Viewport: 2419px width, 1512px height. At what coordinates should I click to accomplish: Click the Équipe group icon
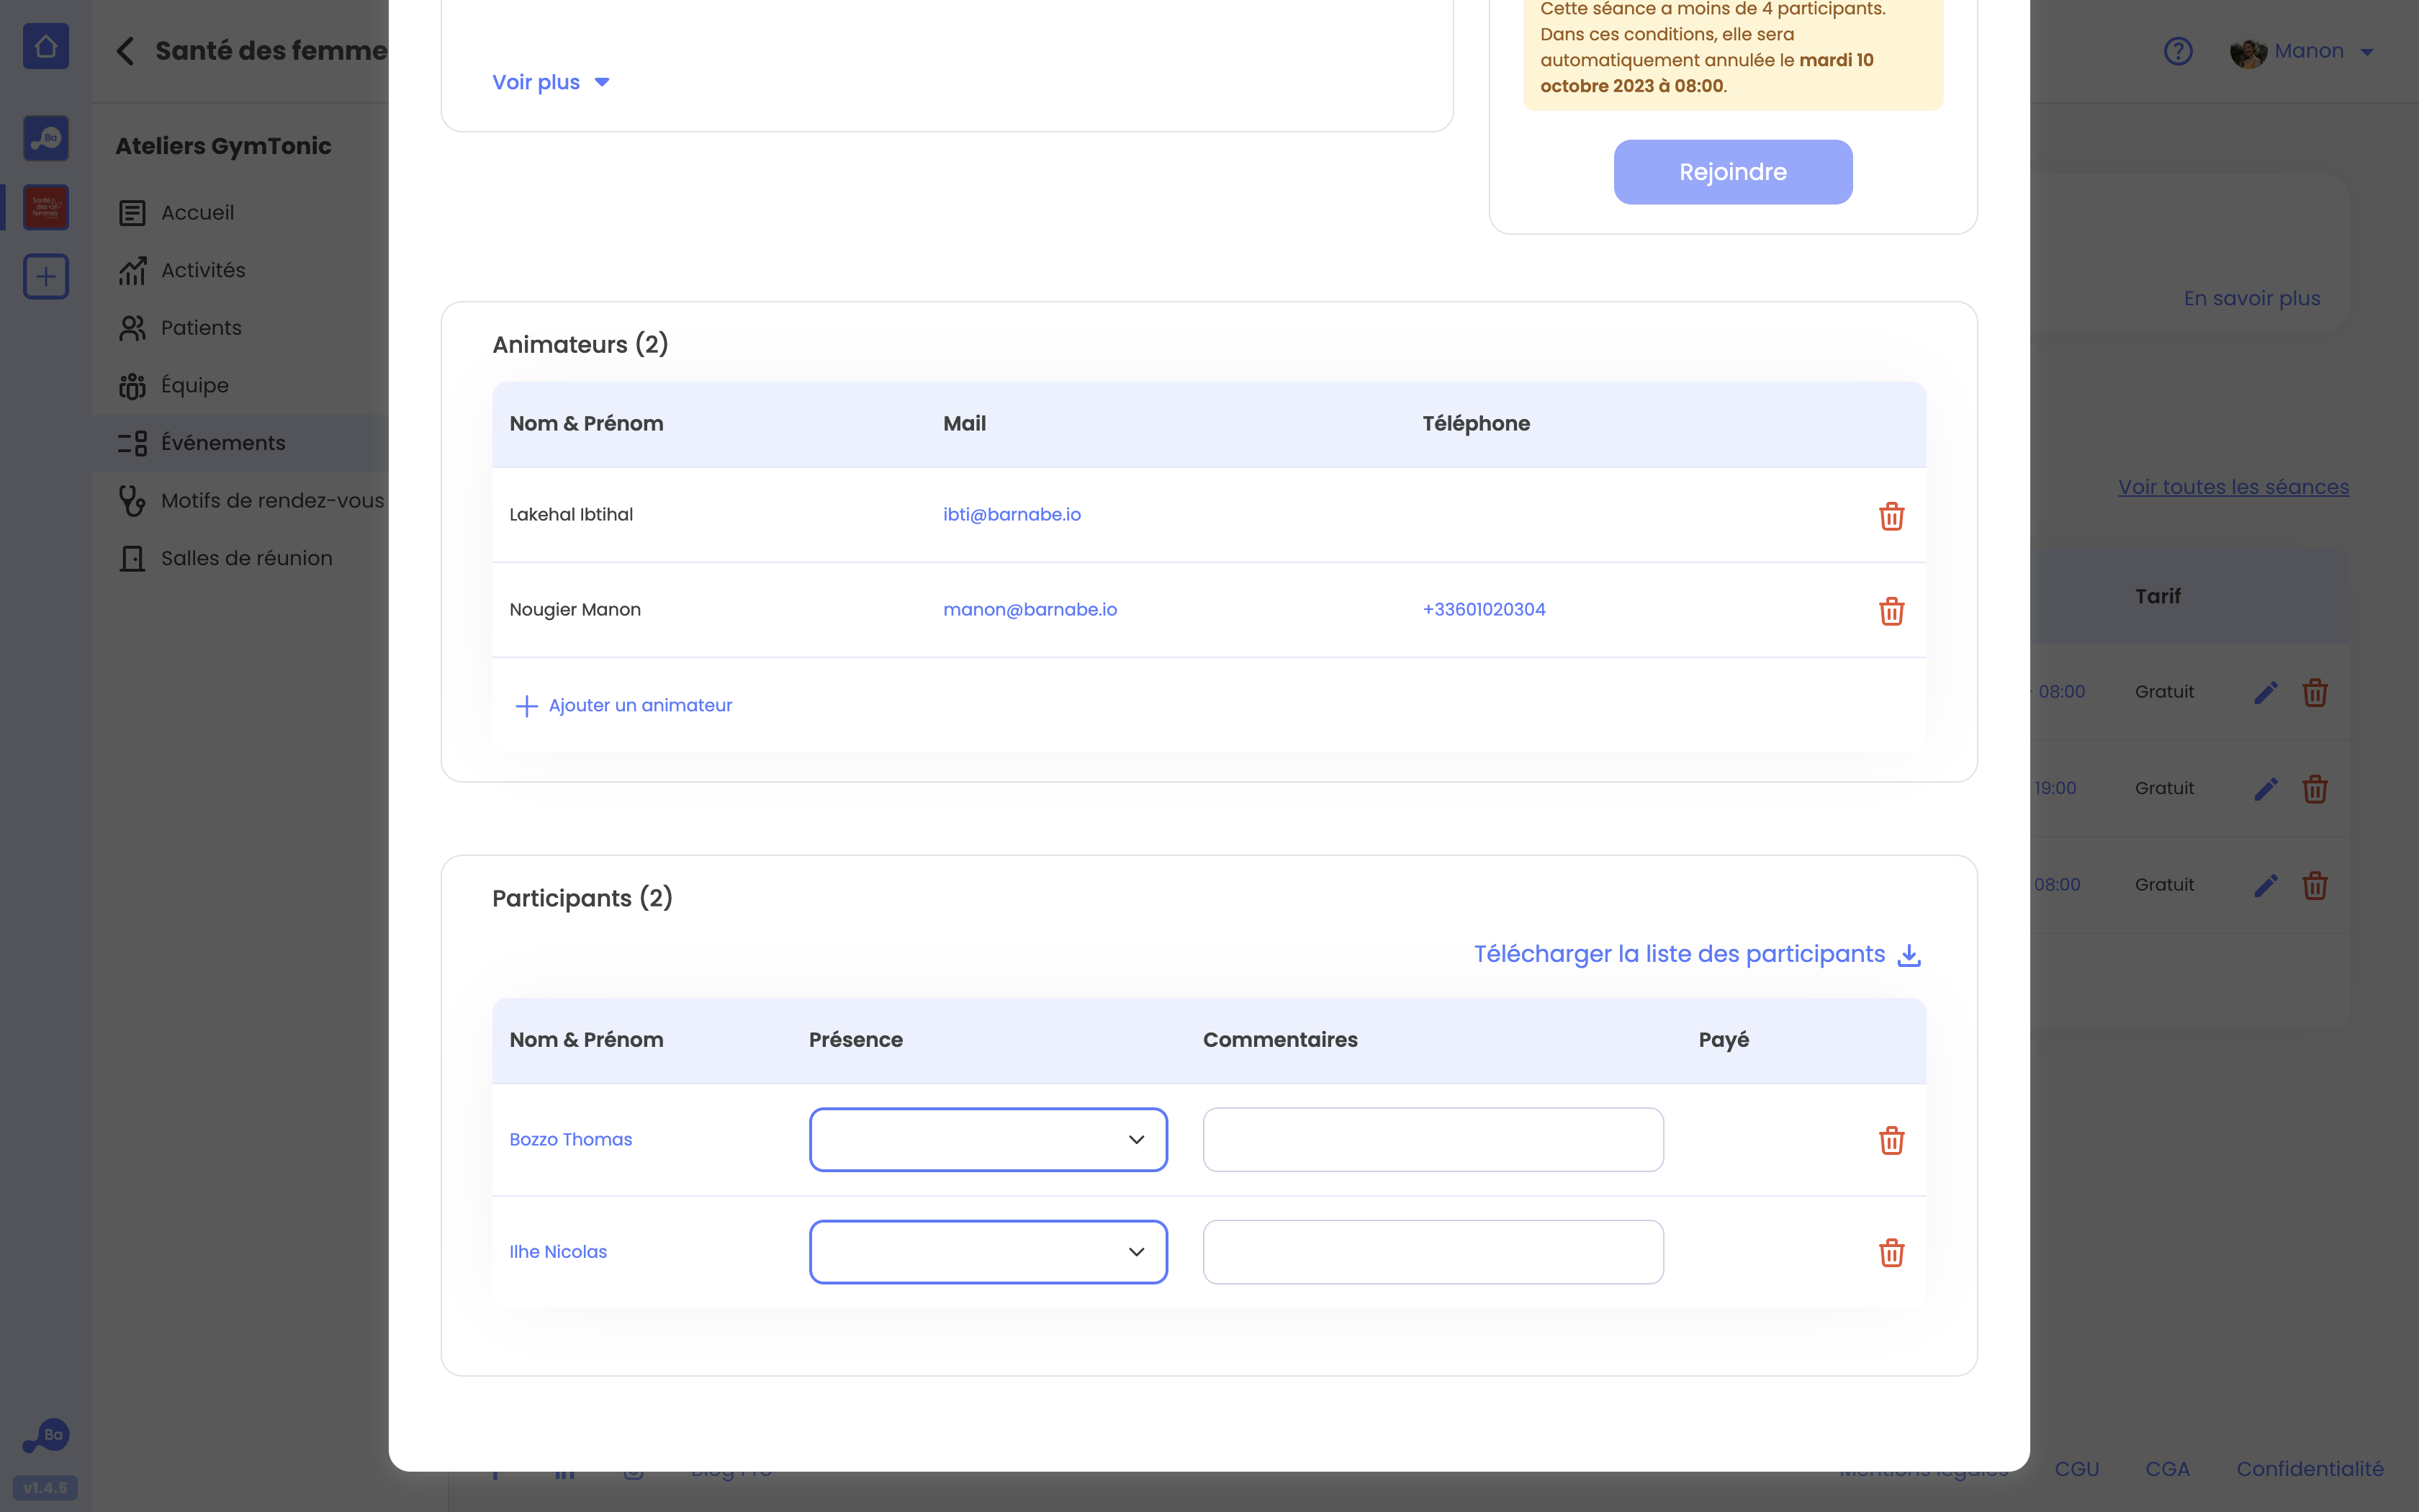pos(132,386)
